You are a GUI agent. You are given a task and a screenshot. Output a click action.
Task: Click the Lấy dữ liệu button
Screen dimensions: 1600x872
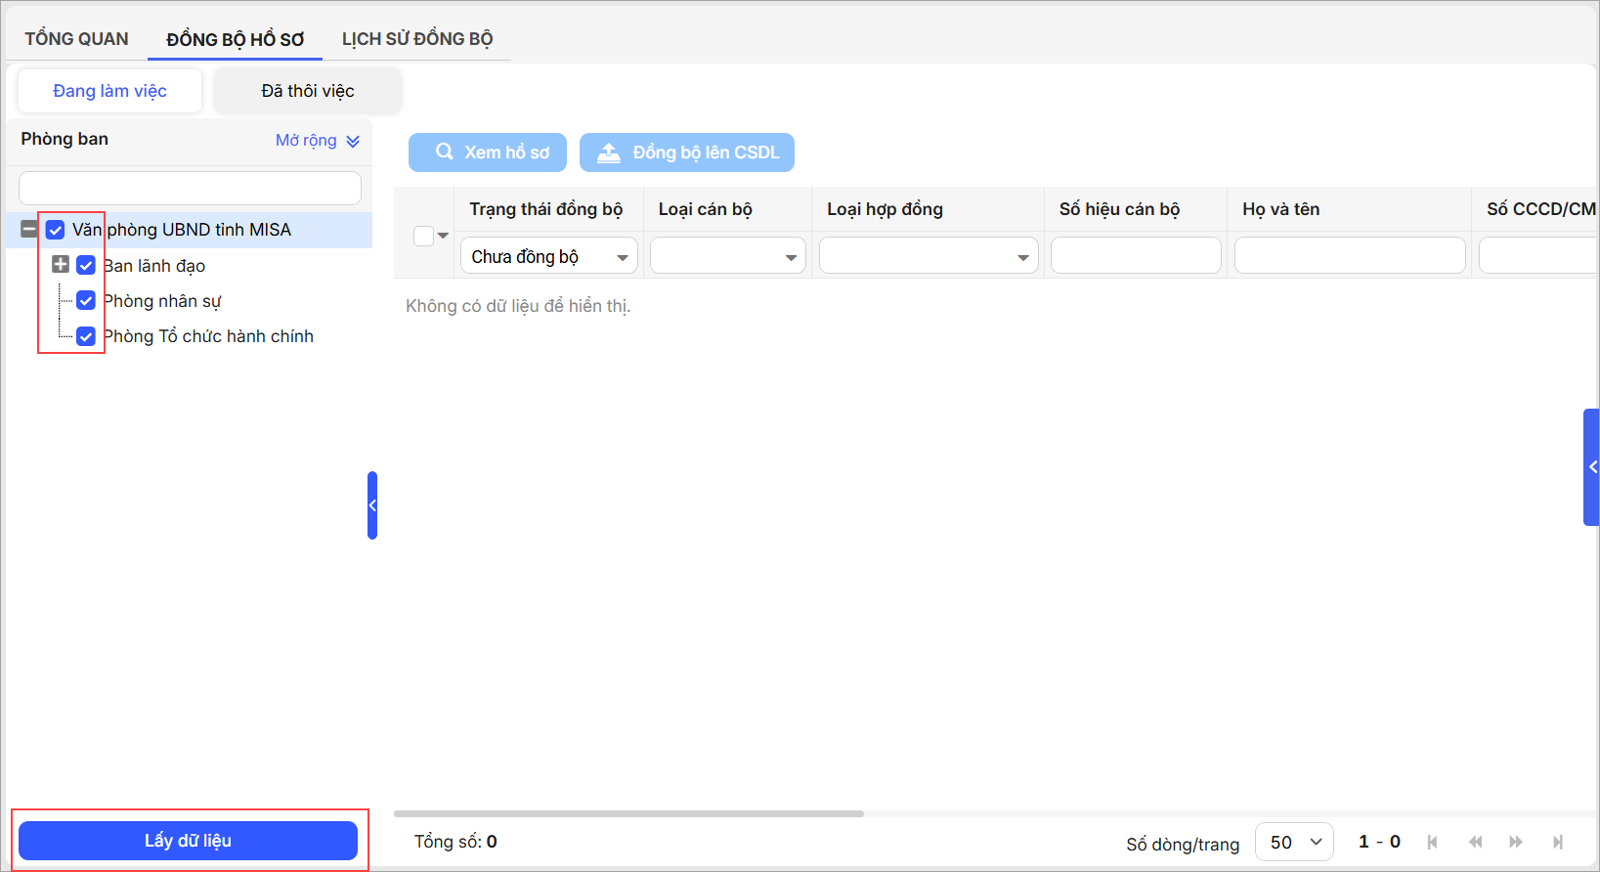click(x=188, y=841)
